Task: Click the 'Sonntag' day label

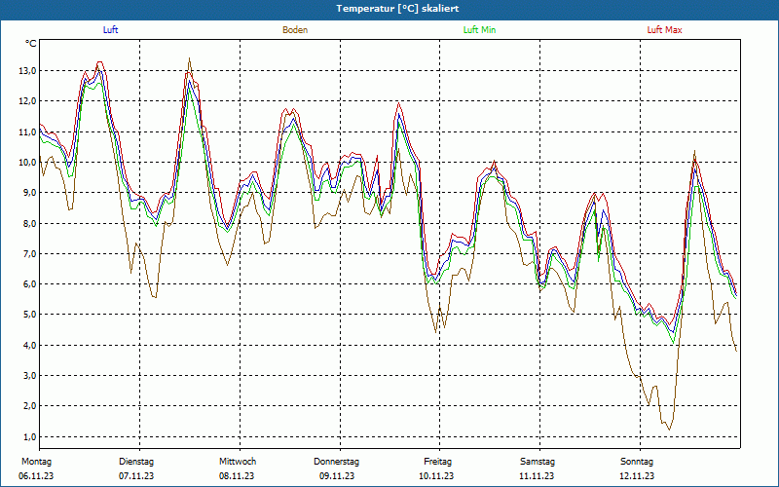Action: pos(637,462)
